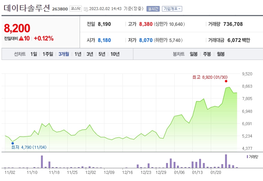The image size is (263, 181).
Task: Select the 3년 line chart tab
Action: coord(90,54)
